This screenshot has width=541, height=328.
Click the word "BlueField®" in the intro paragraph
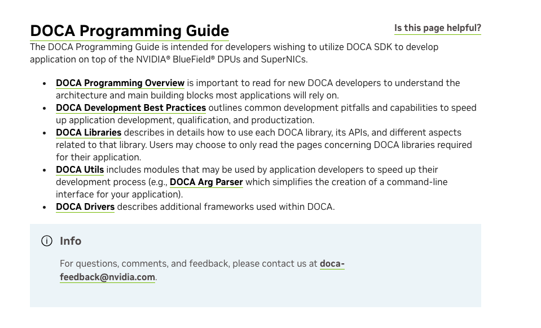pyautogui.click(x=195, y=60)
